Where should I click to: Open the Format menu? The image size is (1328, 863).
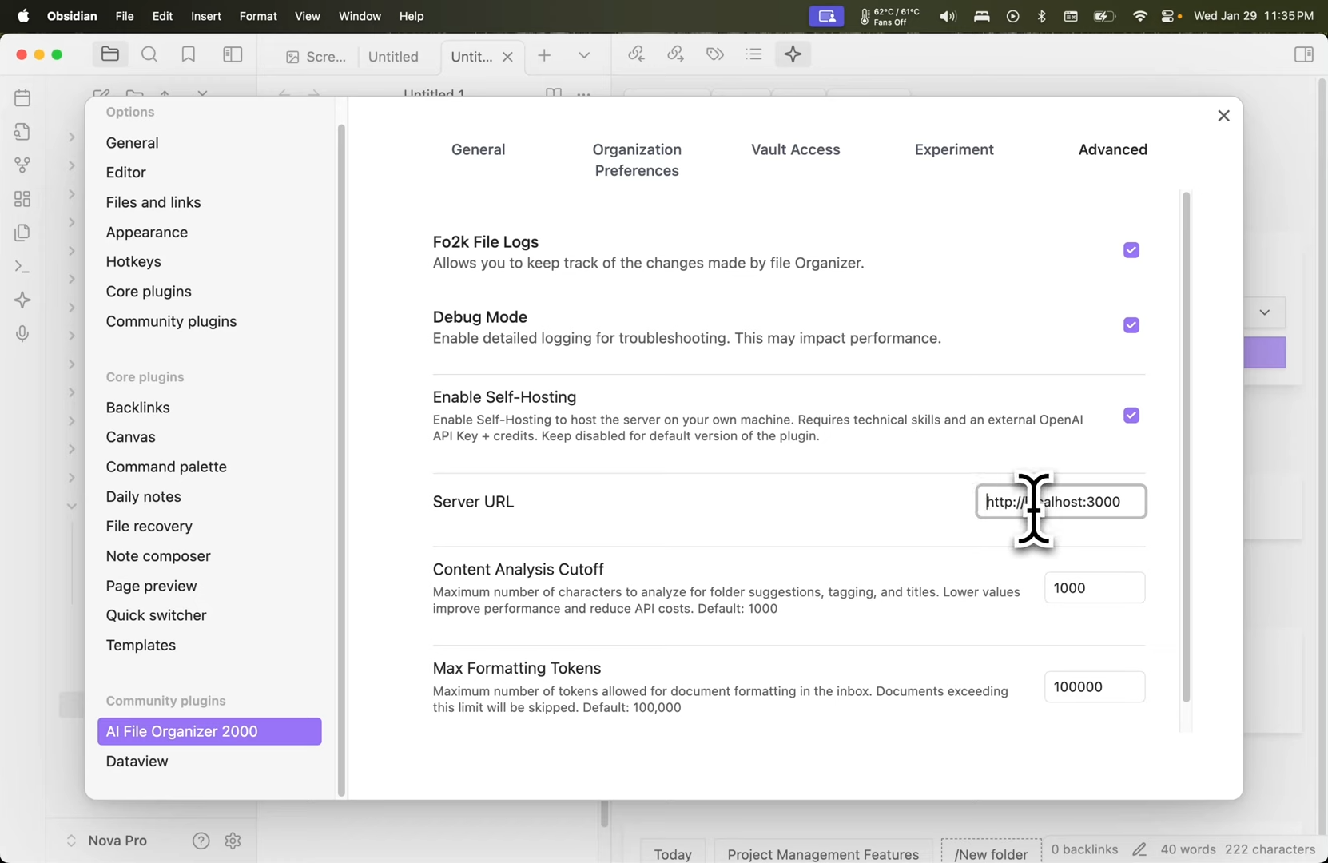258,16
